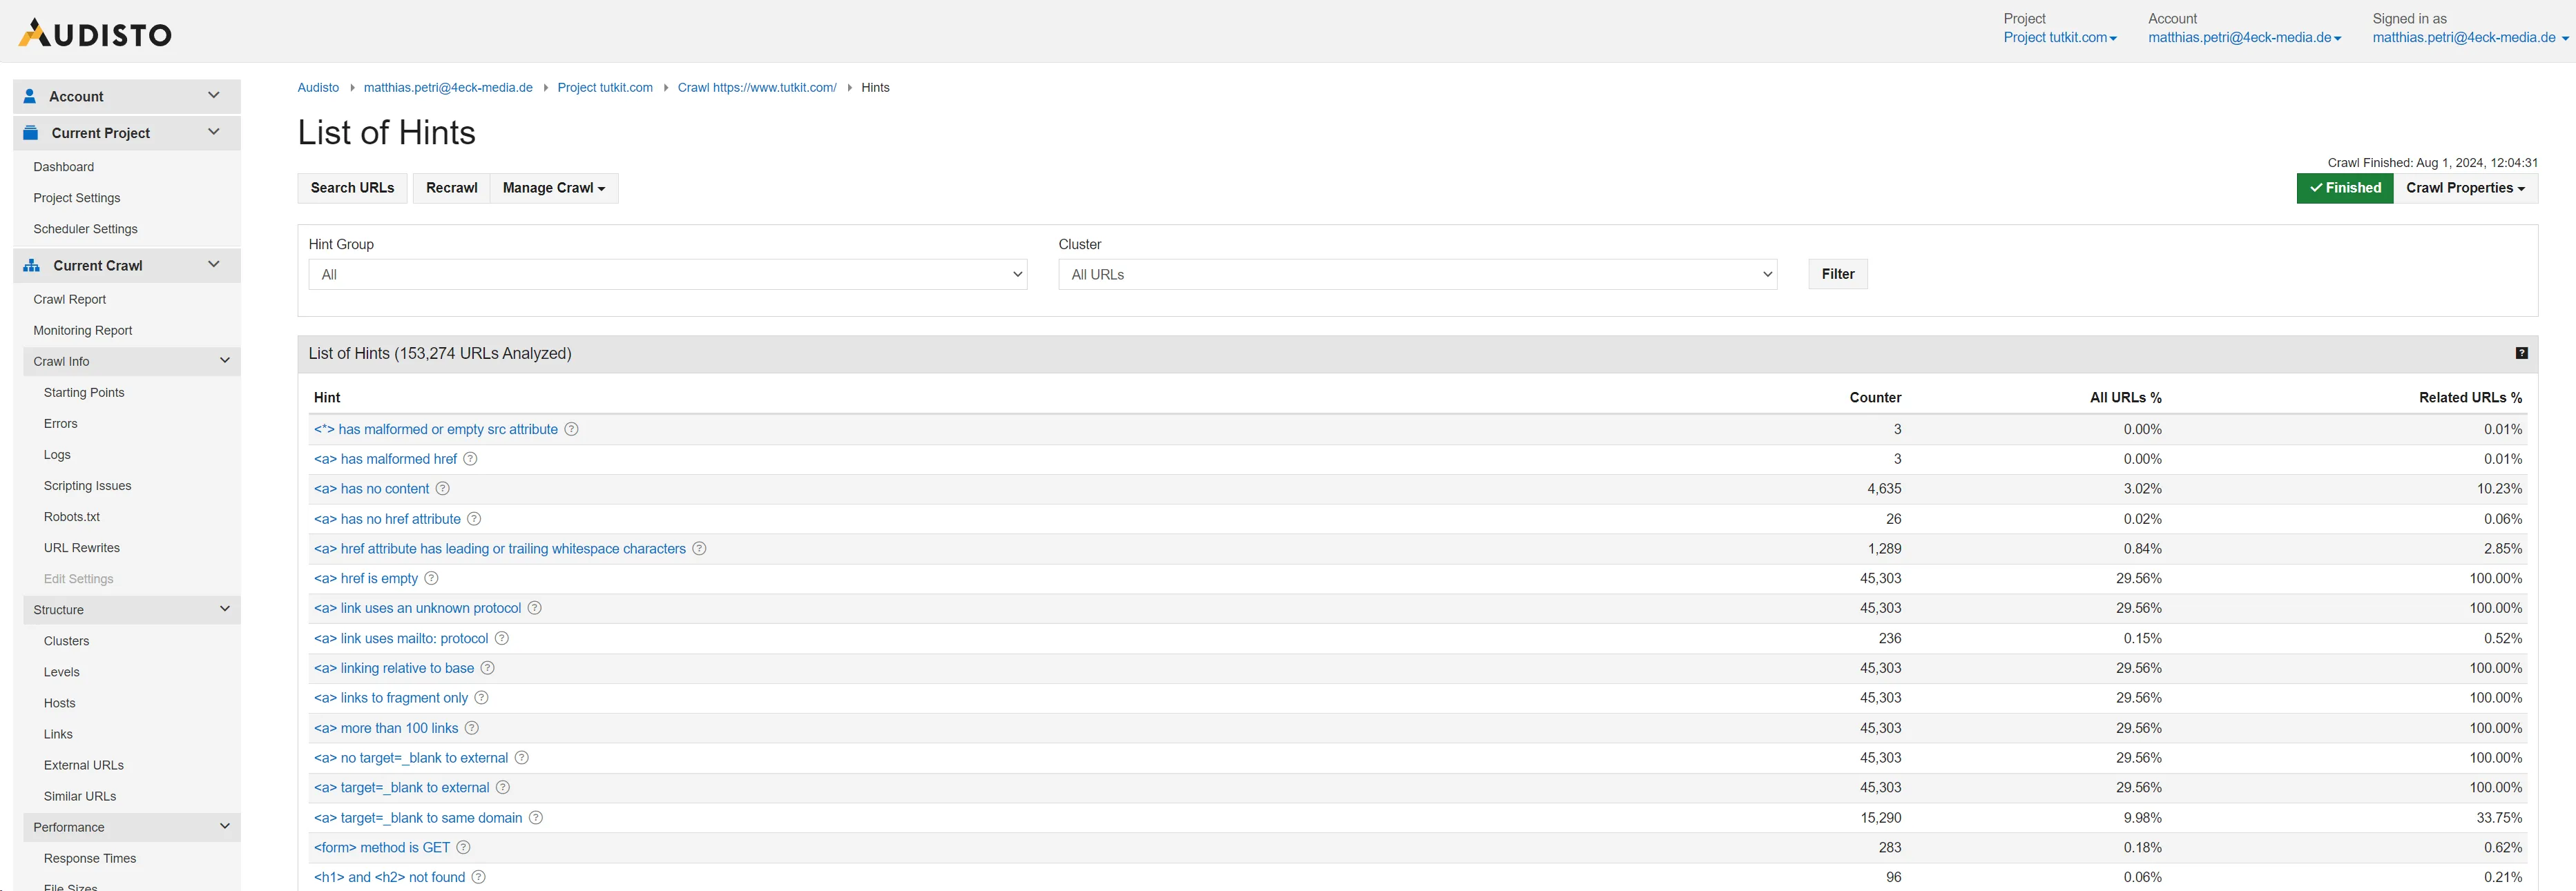2576x891 pixels.
Task: Click the Filter button
Action: coord(1837,274)
